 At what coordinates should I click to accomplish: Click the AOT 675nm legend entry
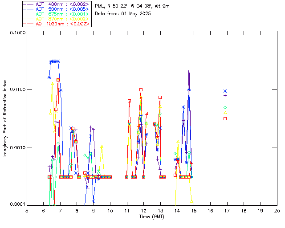click(x=57, y=14)
